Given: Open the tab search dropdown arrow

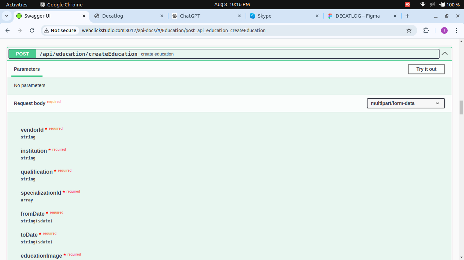Looking at the screenshot, I should click(7, 16).
